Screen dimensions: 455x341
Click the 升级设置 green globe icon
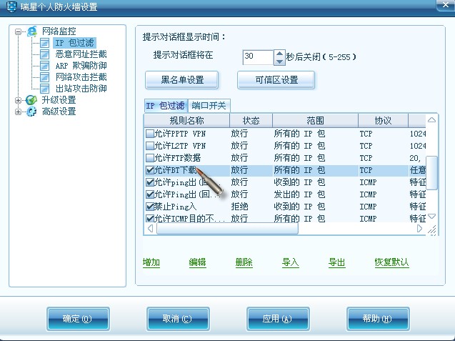pyautogui.click(x=31, y=100)
